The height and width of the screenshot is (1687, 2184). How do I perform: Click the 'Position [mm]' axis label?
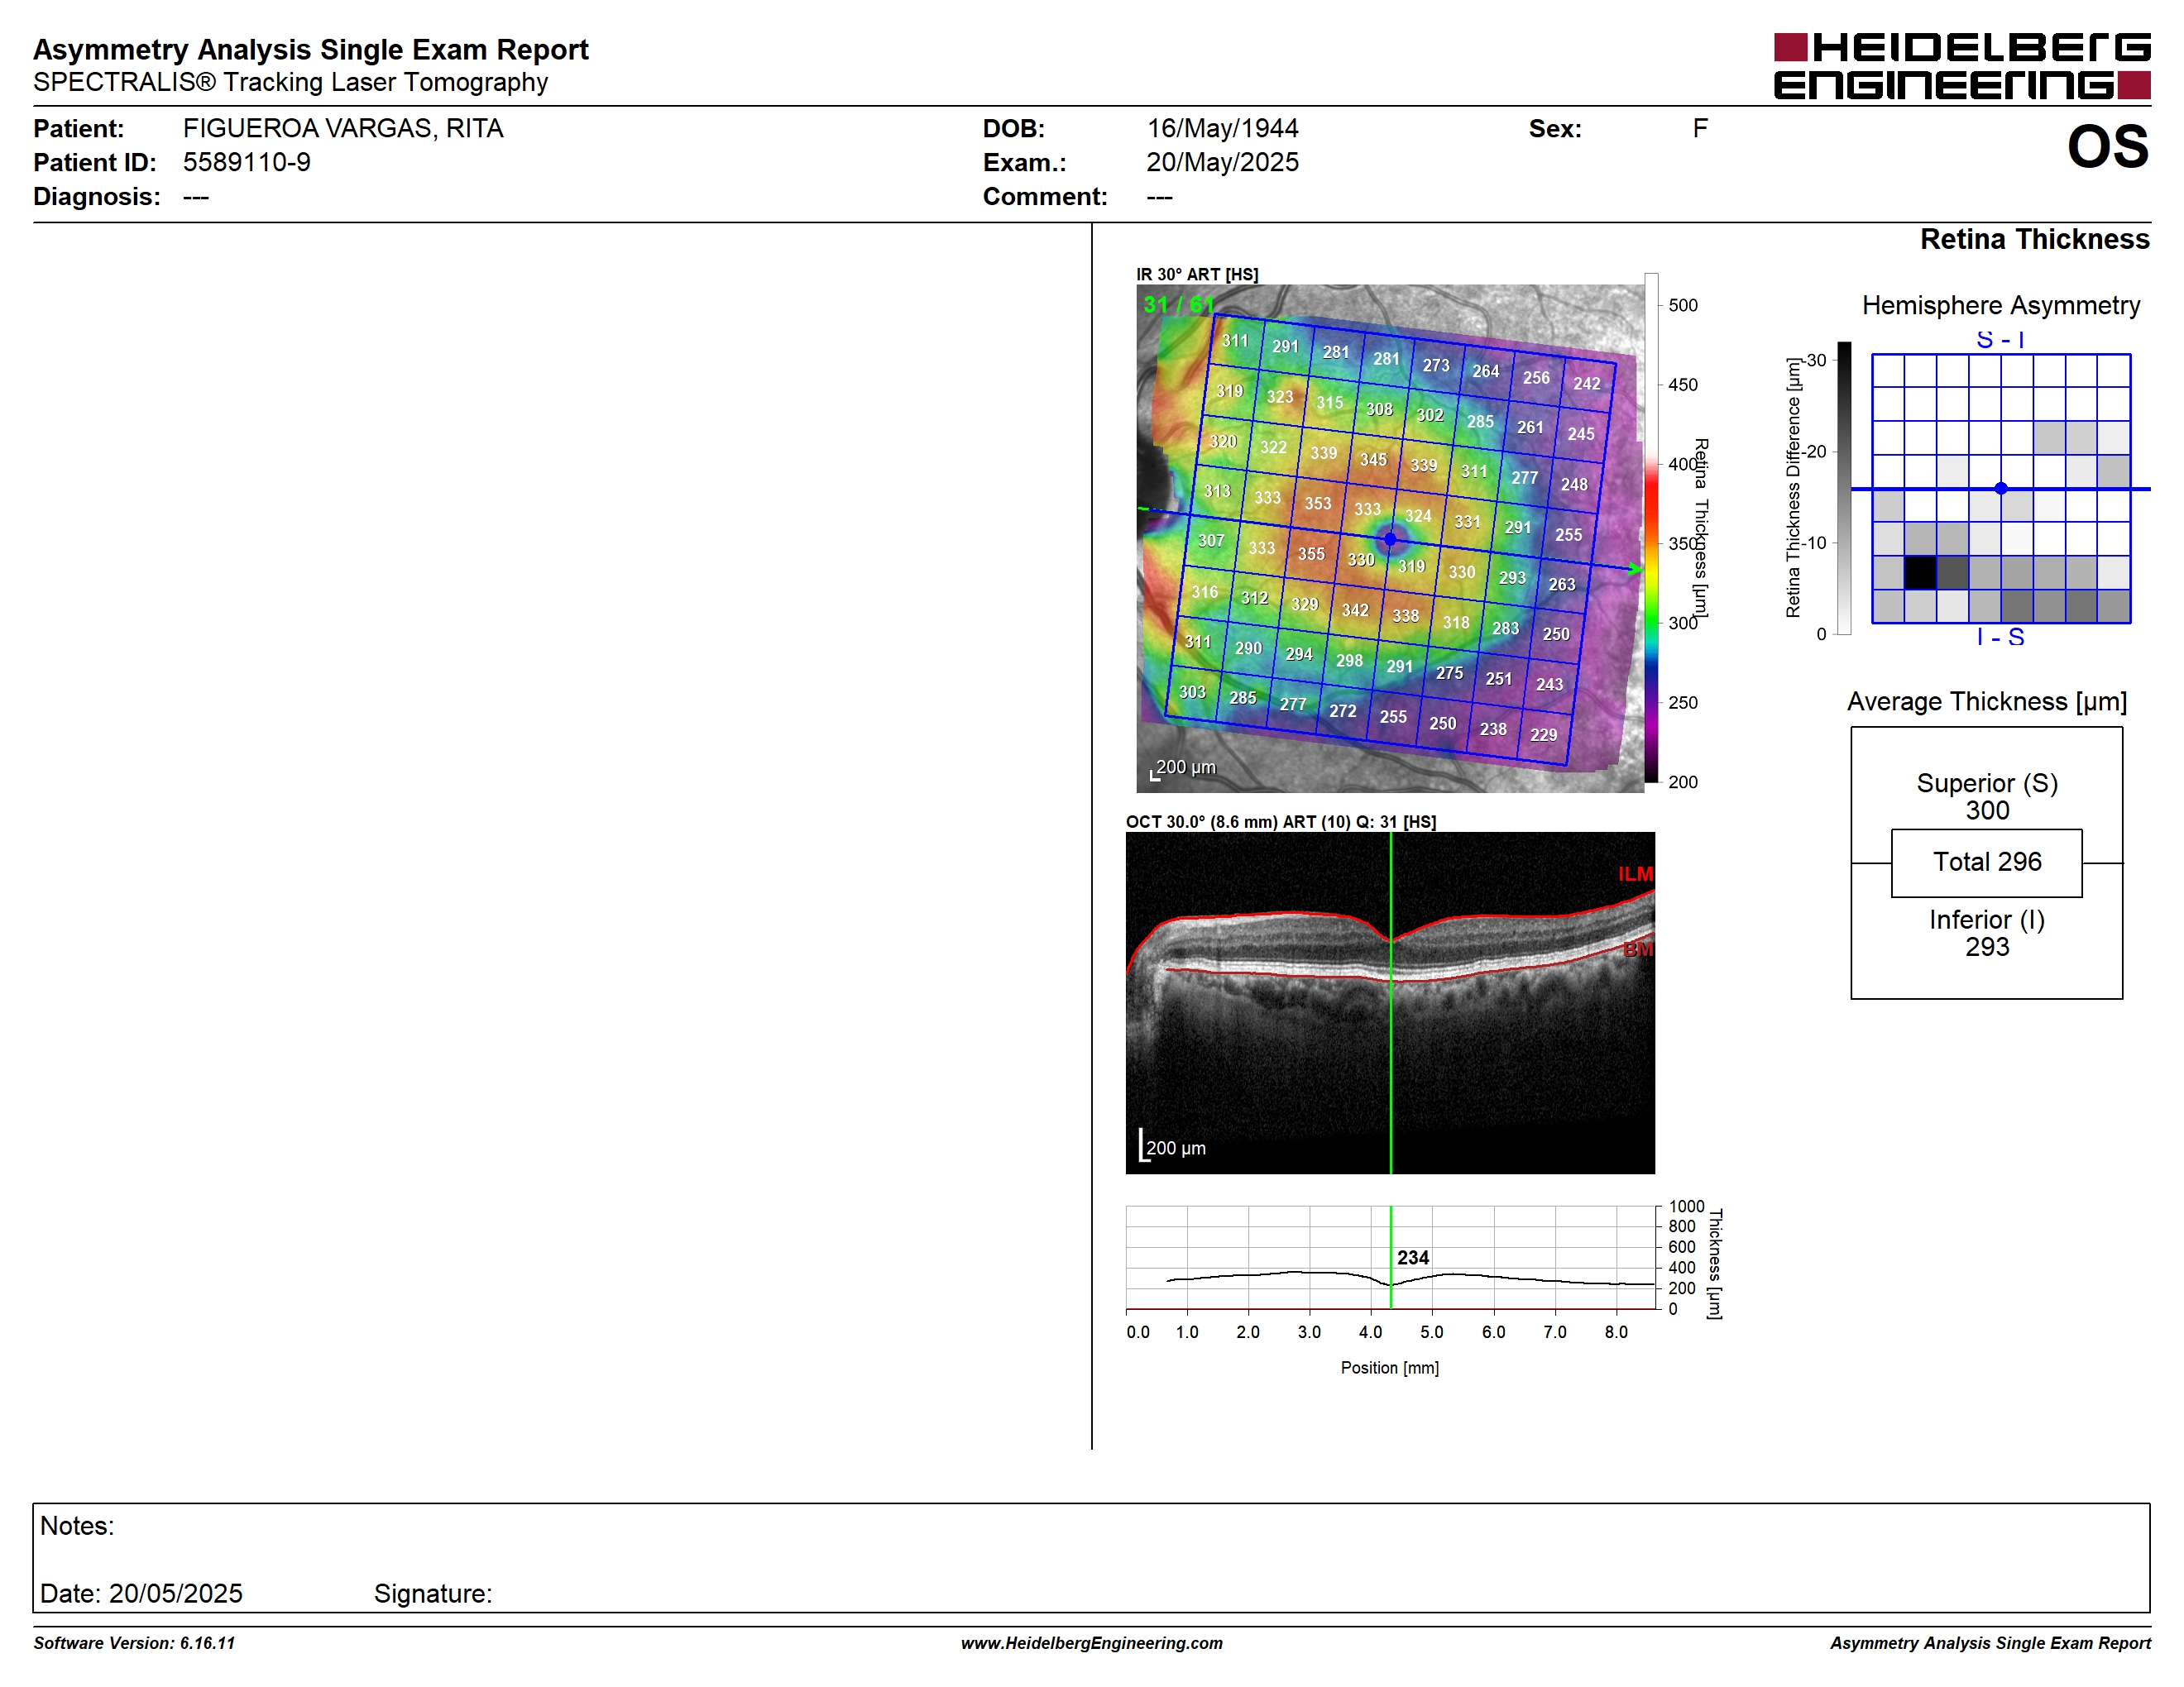1390,1367
